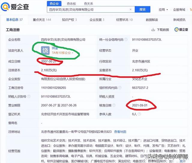Click the company name 四月华文(北京)文化传媒有限公司 cell
This screenshot has height=163, width=192.
(x=63, y=40)
